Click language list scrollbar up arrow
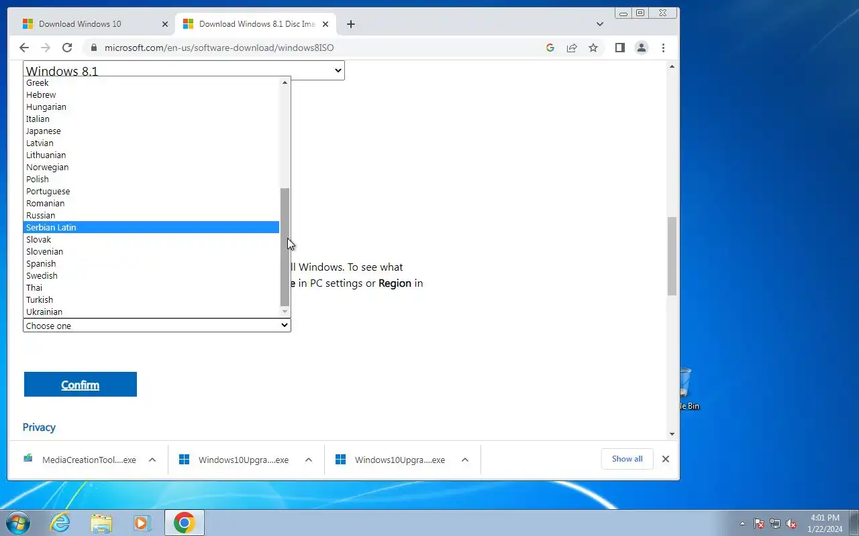This screenshot has width=859, height=536. tap(285, 82)
